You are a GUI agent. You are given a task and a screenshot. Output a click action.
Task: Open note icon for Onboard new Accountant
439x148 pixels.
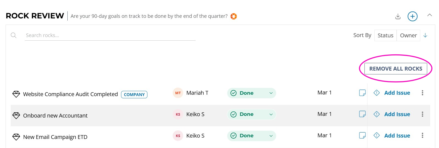362,114
